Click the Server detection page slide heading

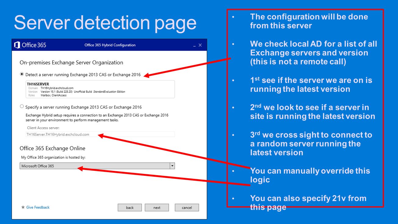pos(105,23)
